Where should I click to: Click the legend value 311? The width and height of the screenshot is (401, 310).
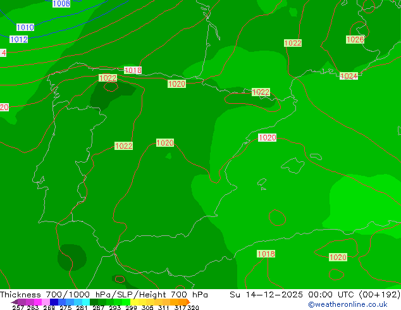click(x=163, y=307)
